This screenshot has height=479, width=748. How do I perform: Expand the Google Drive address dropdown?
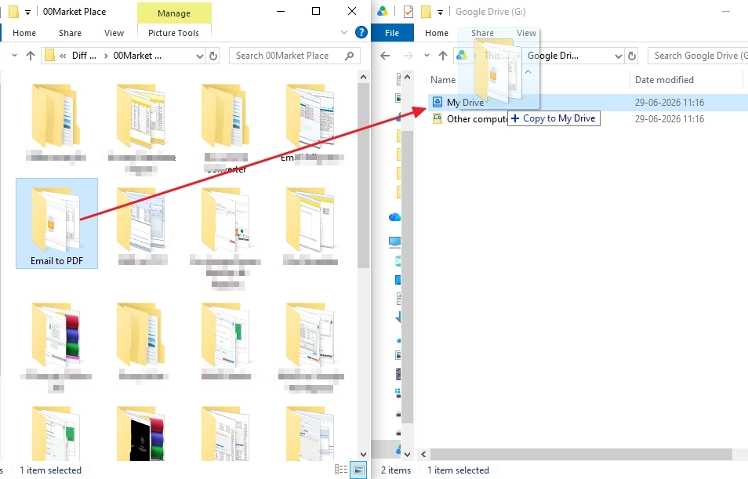619,56
